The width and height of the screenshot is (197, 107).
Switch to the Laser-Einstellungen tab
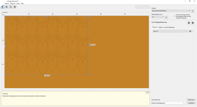click(169, 27)
